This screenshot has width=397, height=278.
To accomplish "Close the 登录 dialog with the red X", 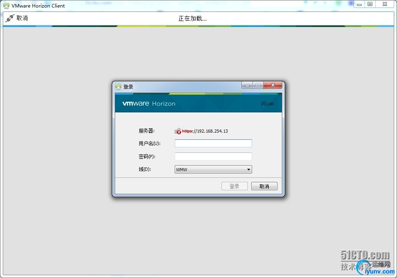I will (x=273, y=85).
